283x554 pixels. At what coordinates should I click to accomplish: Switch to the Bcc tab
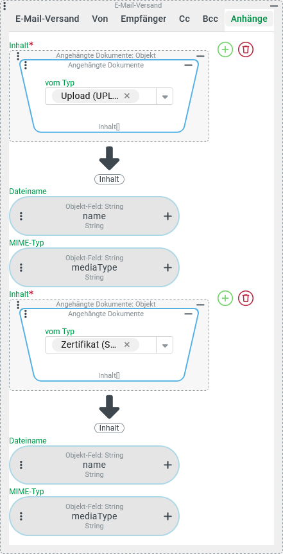pyautogui.click(x=210, y=19)
